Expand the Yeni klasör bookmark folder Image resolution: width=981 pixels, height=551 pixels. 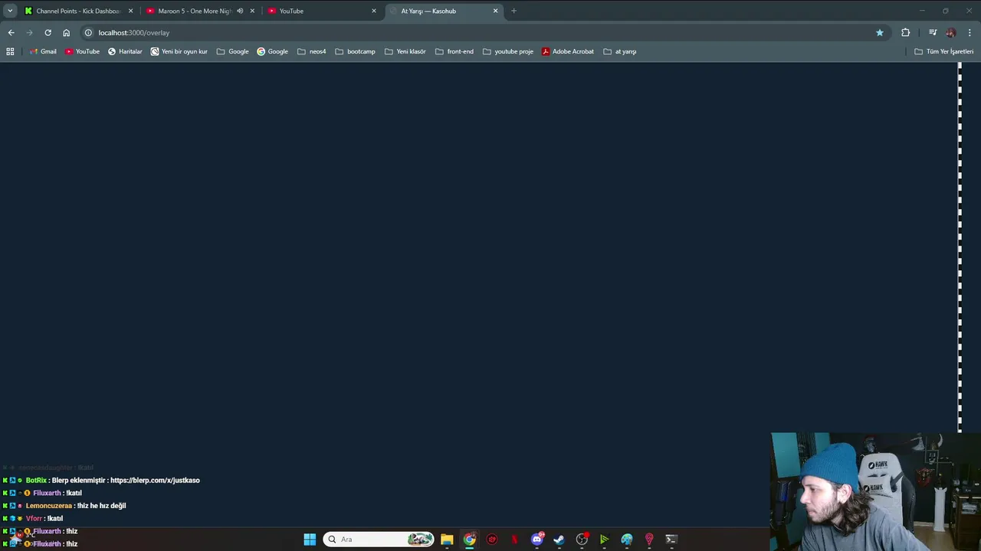[405, 51]
